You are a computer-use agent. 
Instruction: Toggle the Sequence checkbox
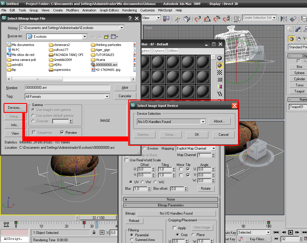click(34, 133)
